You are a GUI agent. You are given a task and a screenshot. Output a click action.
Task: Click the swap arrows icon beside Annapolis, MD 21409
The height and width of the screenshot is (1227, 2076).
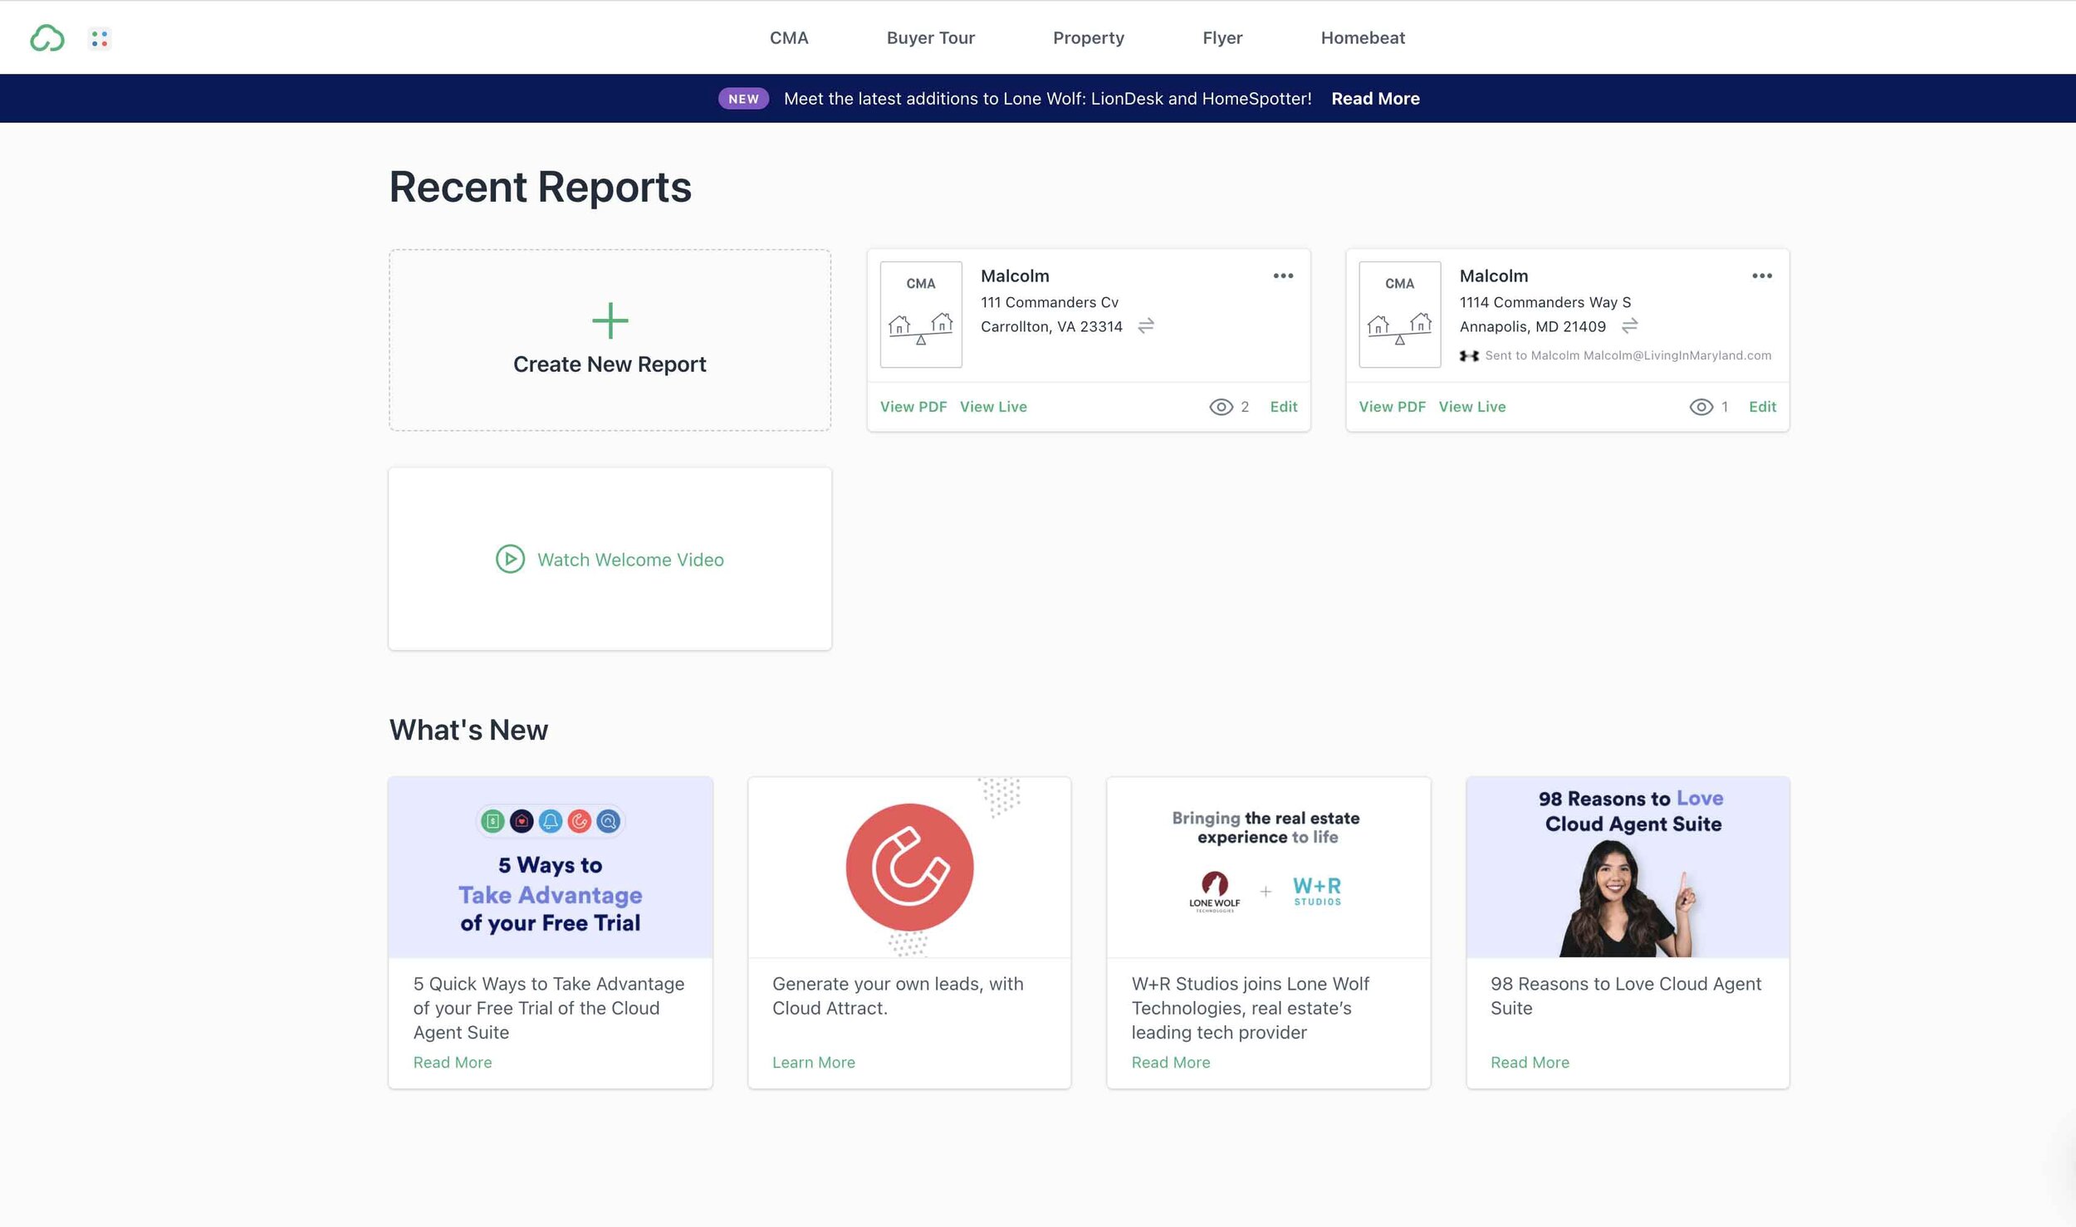(x=1629, y=326)
